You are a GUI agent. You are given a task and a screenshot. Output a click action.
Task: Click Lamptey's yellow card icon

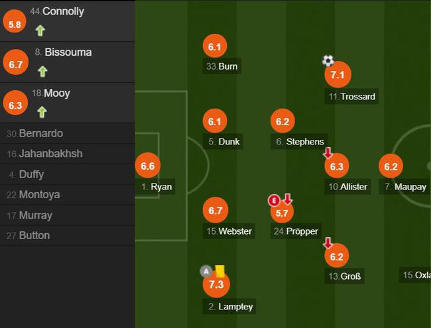click(219, 270)
